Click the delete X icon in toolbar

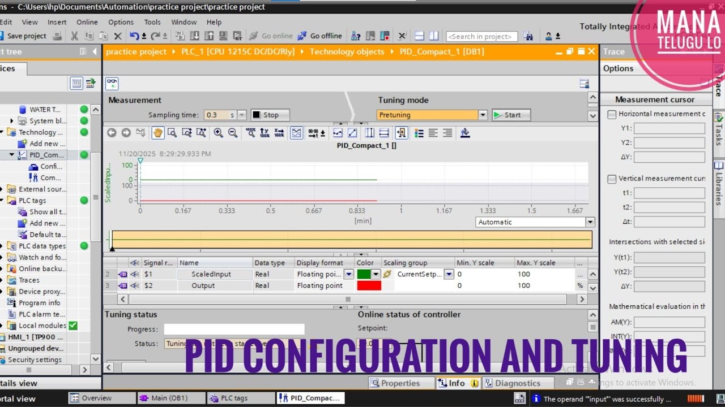[118, 36]
